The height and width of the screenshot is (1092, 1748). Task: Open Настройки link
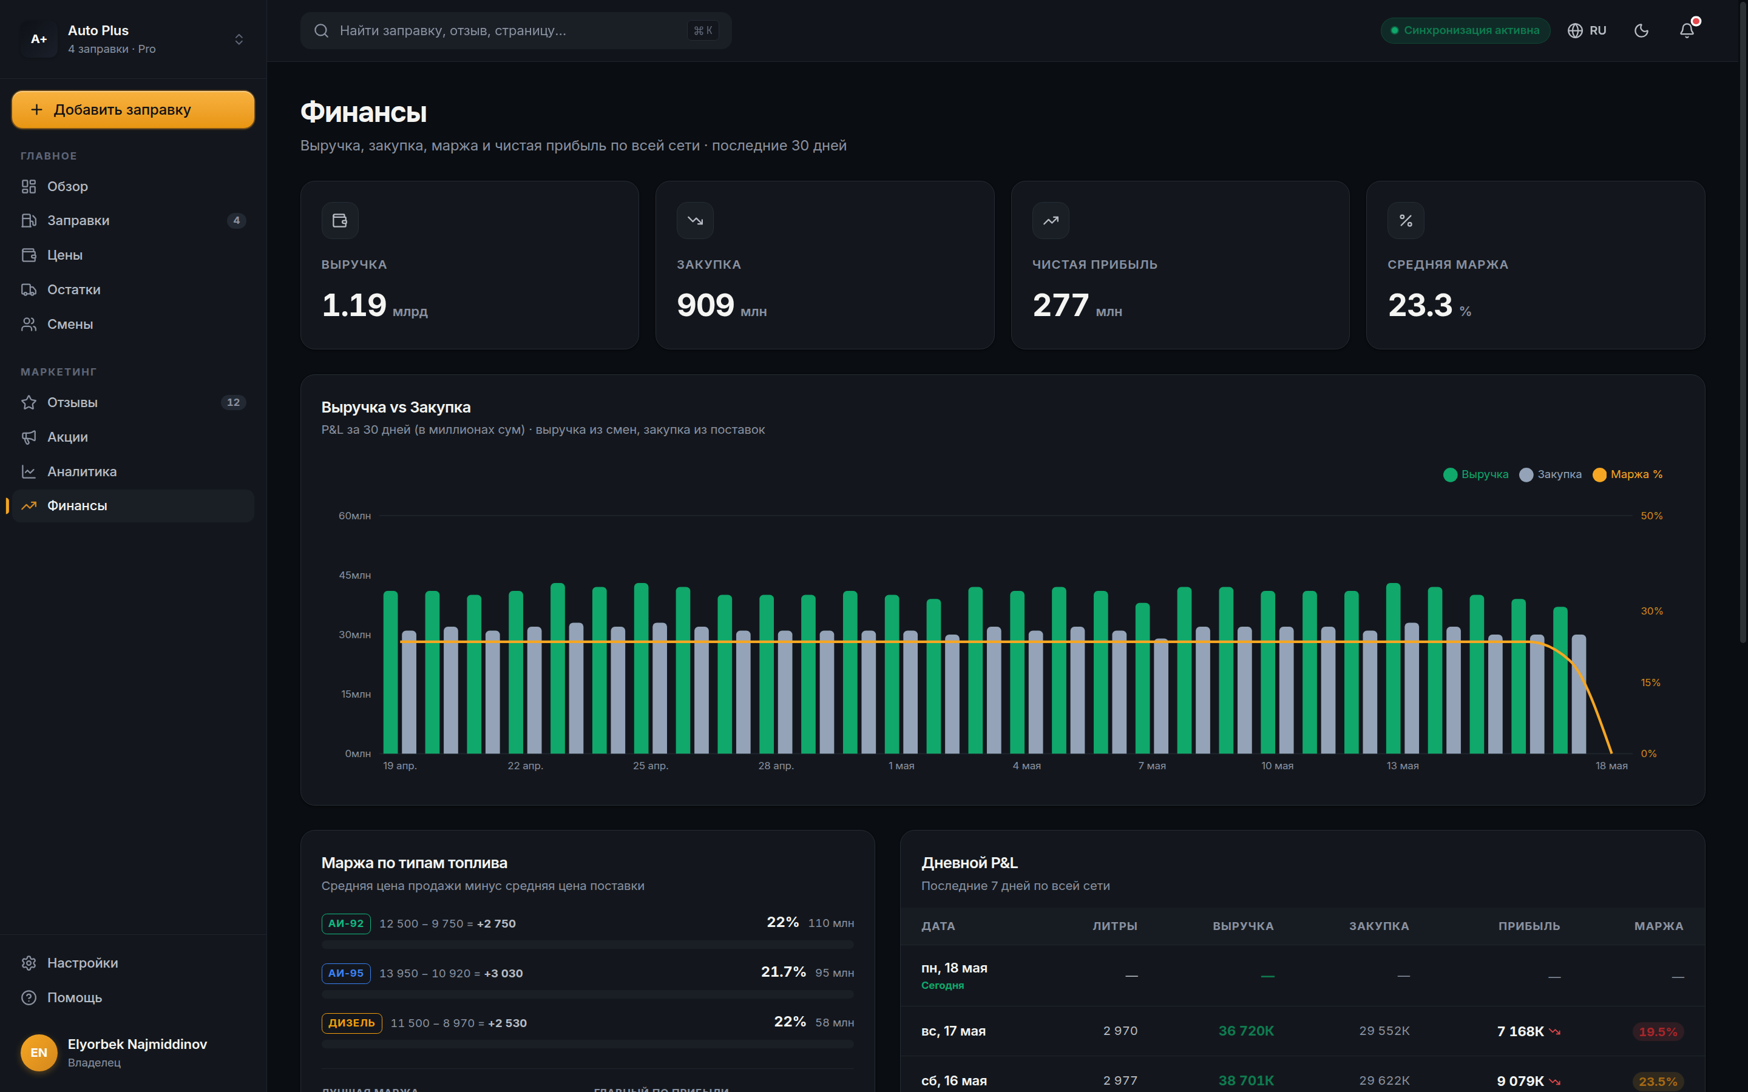133,963
